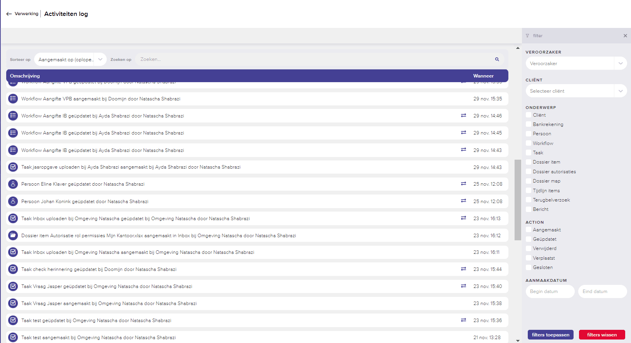Click the Begin datum field

[550, 291]
